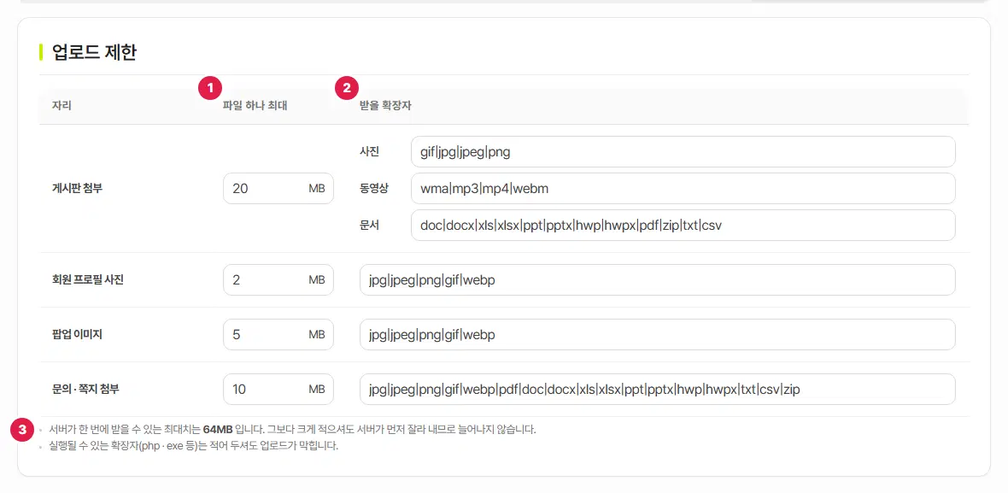1008x493 pixels.
Task: Click the 게시판 첨부 max size field
Action: [278, 188]
